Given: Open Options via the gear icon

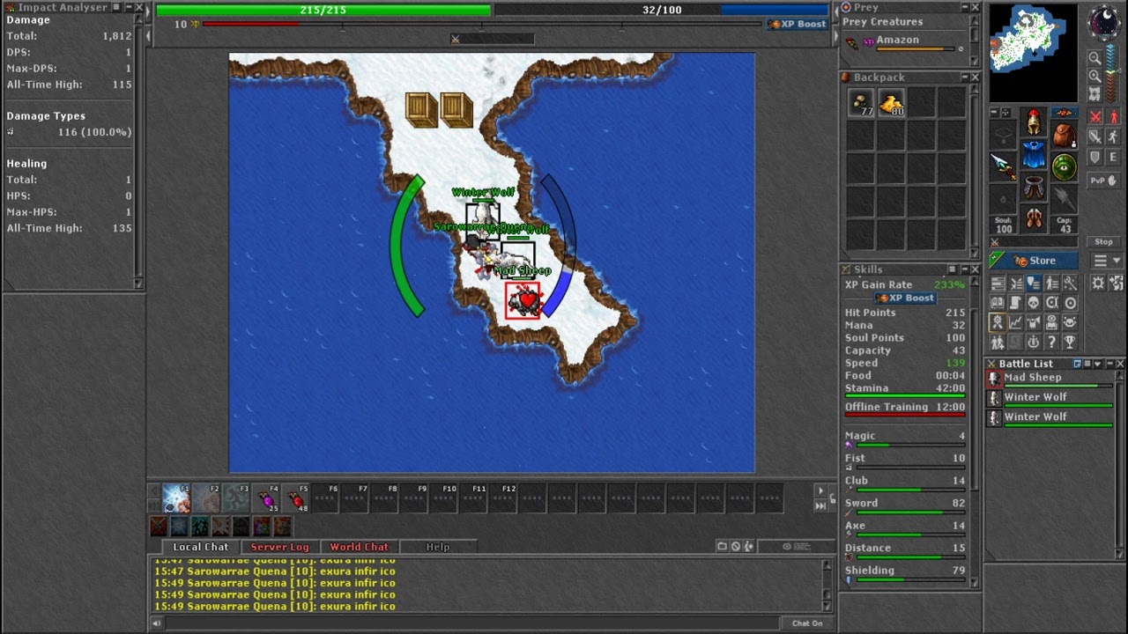Looking at the screenshot, I should pyautogui.click(x=1098, y=283).
